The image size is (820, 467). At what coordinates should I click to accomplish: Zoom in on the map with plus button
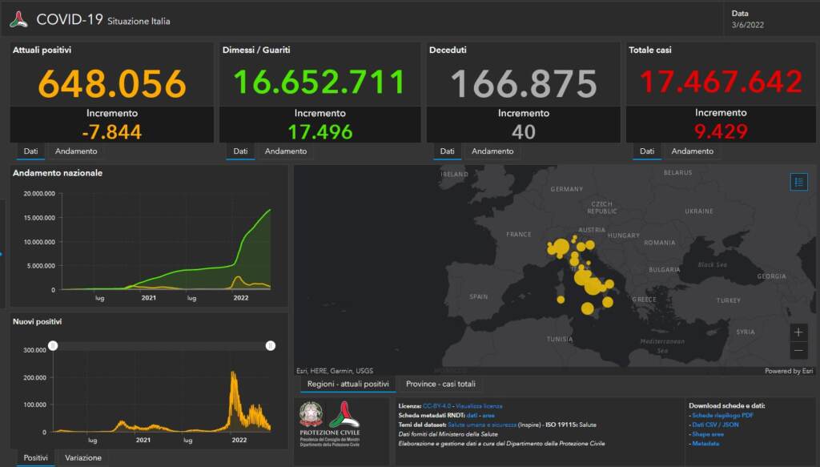[x=798, y=332]
